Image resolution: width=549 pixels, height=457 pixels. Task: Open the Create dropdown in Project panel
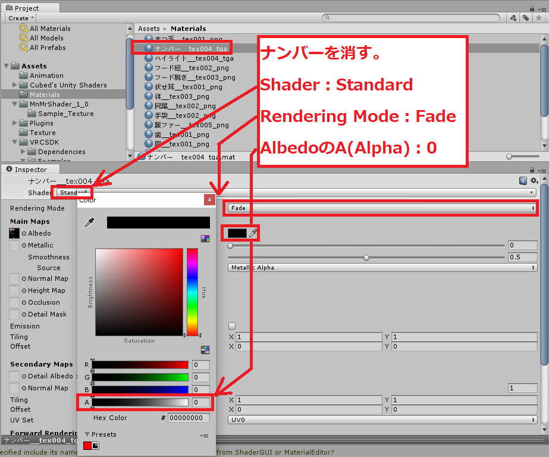(21, 18)
